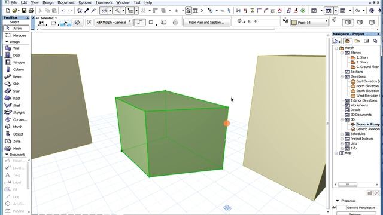Toggle the third open-book shading button

[372, 23]
